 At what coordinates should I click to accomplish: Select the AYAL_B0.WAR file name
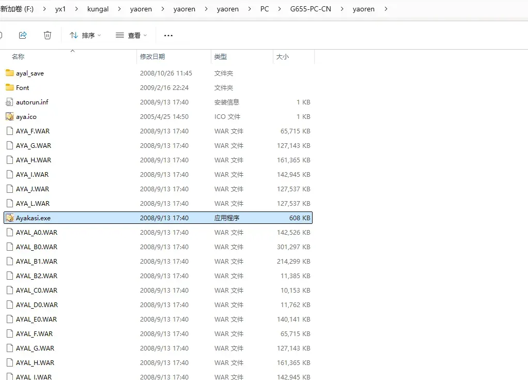(x=36, y=247)
